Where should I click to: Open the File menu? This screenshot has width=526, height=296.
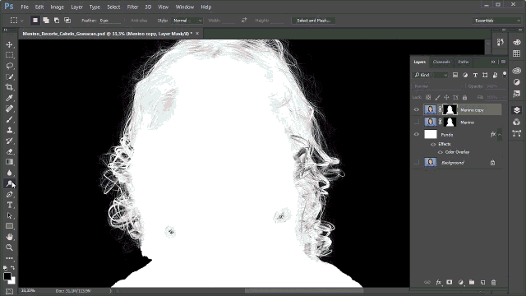[x=25, y=7]
